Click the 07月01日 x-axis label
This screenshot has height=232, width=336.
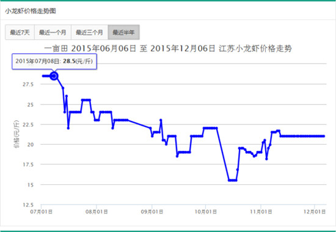click(41, 212)
